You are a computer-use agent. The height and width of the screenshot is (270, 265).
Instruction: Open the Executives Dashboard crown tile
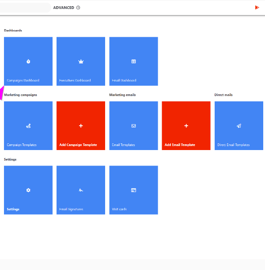point(81,61)
